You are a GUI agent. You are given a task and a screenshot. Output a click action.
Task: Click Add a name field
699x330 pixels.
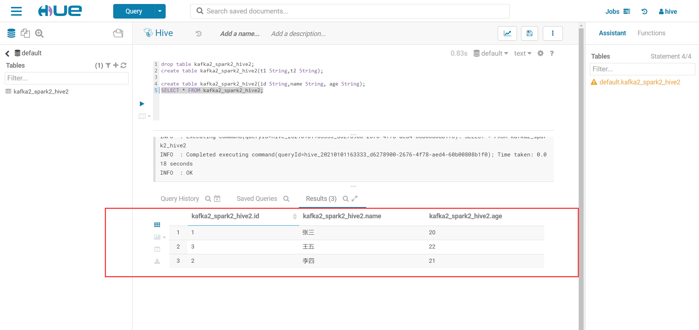coord(240,34)
